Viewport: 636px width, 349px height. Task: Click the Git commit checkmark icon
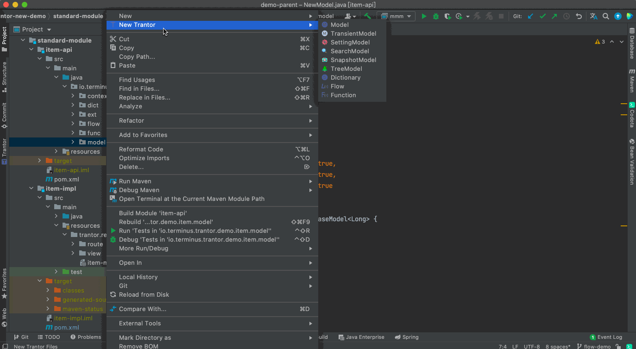(542, 16)
